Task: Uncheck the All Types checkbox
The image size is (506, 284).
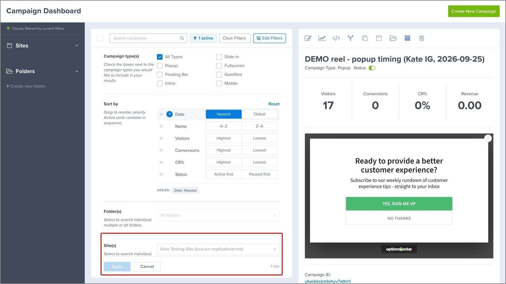Action: 160,57
